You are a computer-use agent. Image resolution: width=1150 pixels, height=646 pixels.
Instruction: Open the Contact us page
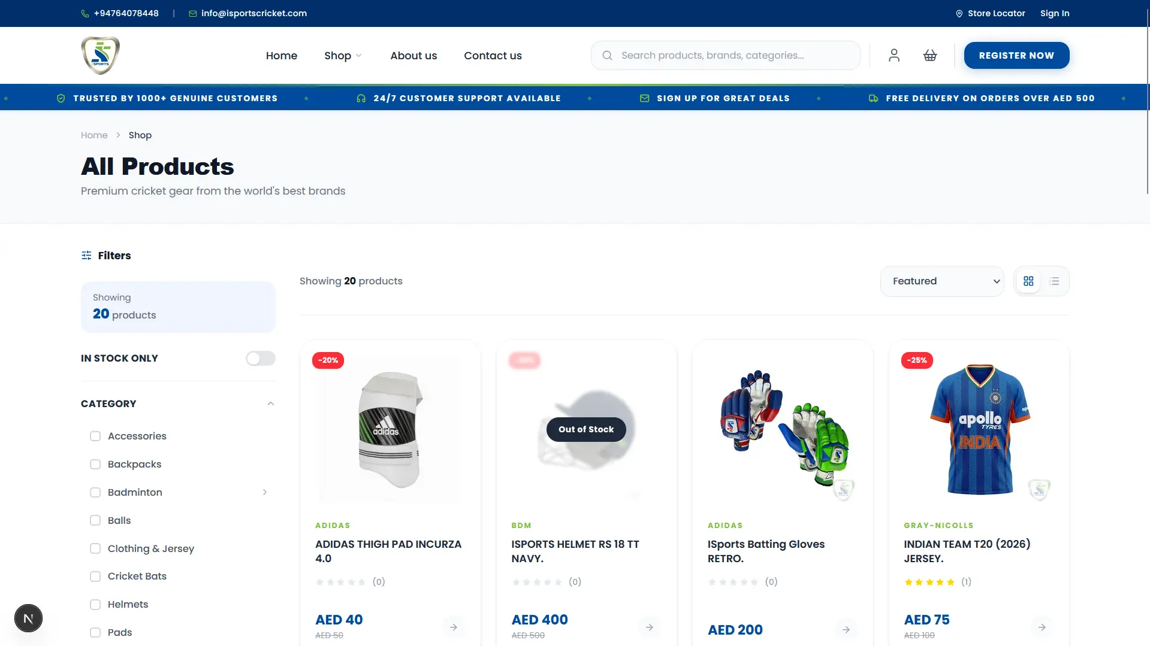[493, 56]
